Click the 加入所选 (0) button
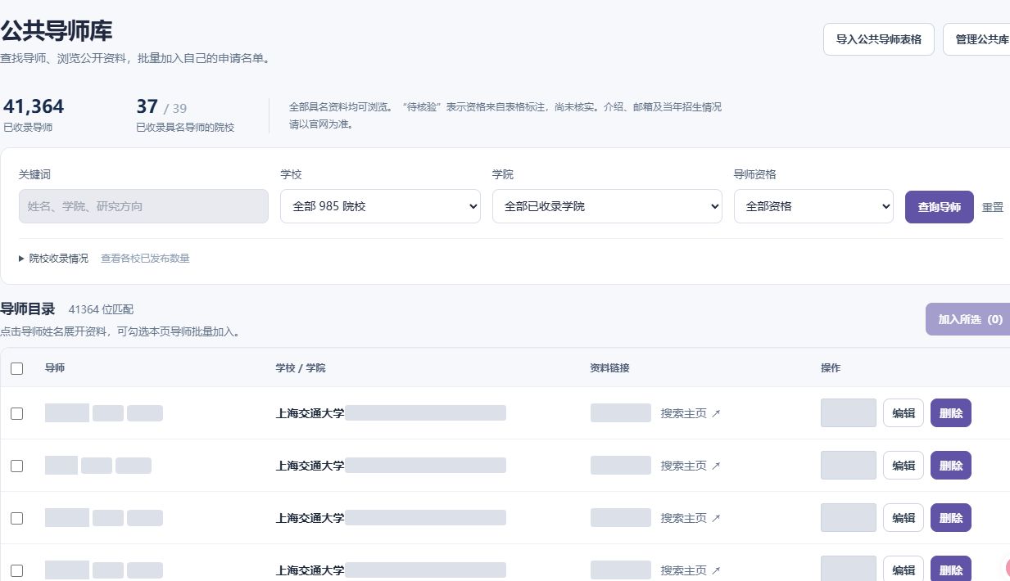 (x=969, y=319)
